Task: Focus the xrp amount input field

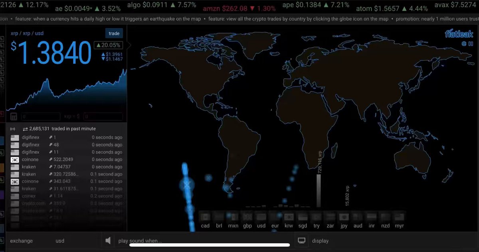Action: point(41,117)
